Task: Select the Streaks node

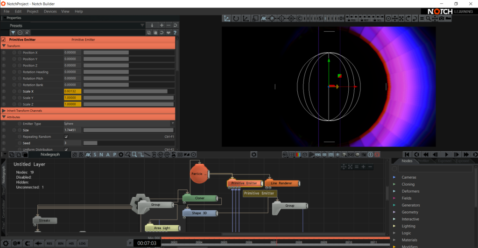Action: [44, 221]
